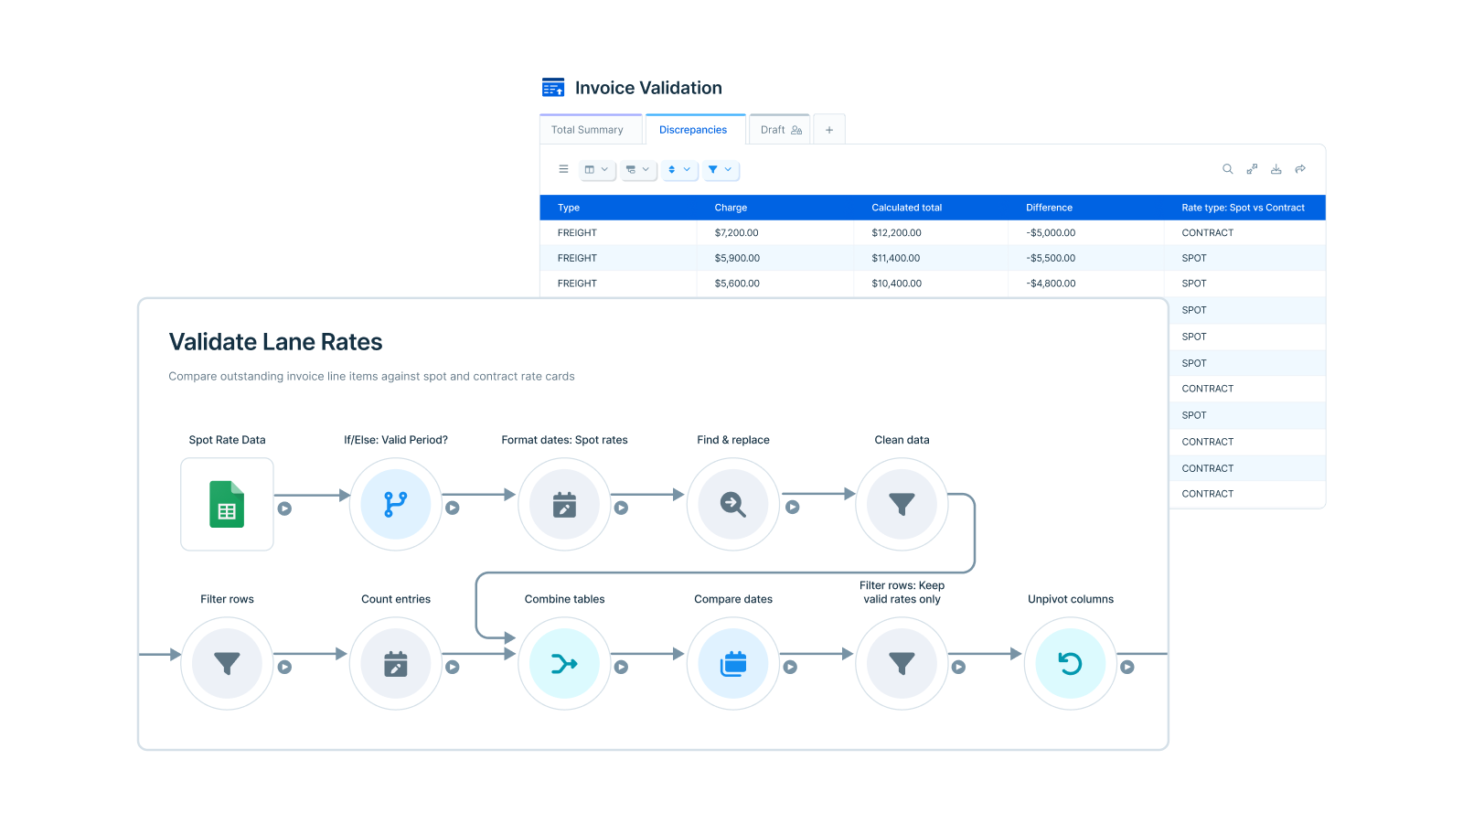Add a new tab with the plus button

coord(829,130)
